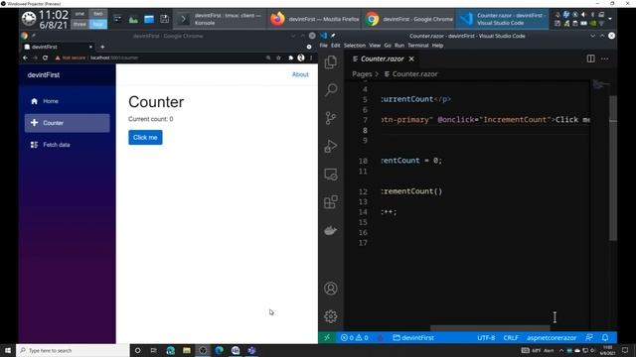Image resolution: width=636 pixels, height=357 pixels.
Task: Open the Terminal menu in VS Code
Action: 418,46
